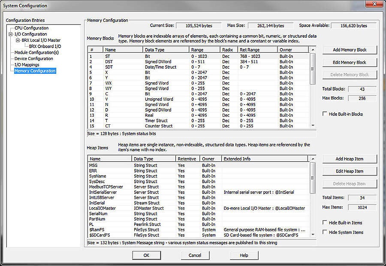
Task: Click memory blocks scrollbar up arrow
Action: click(x=313, y=50)
